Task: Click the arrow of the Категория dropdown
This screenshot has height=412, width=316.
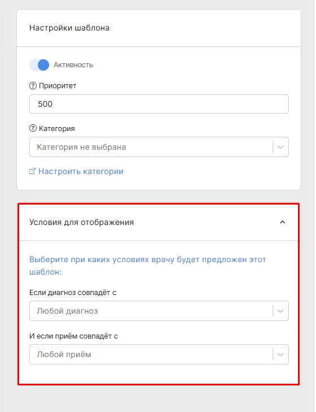Action: pos(280,147)
